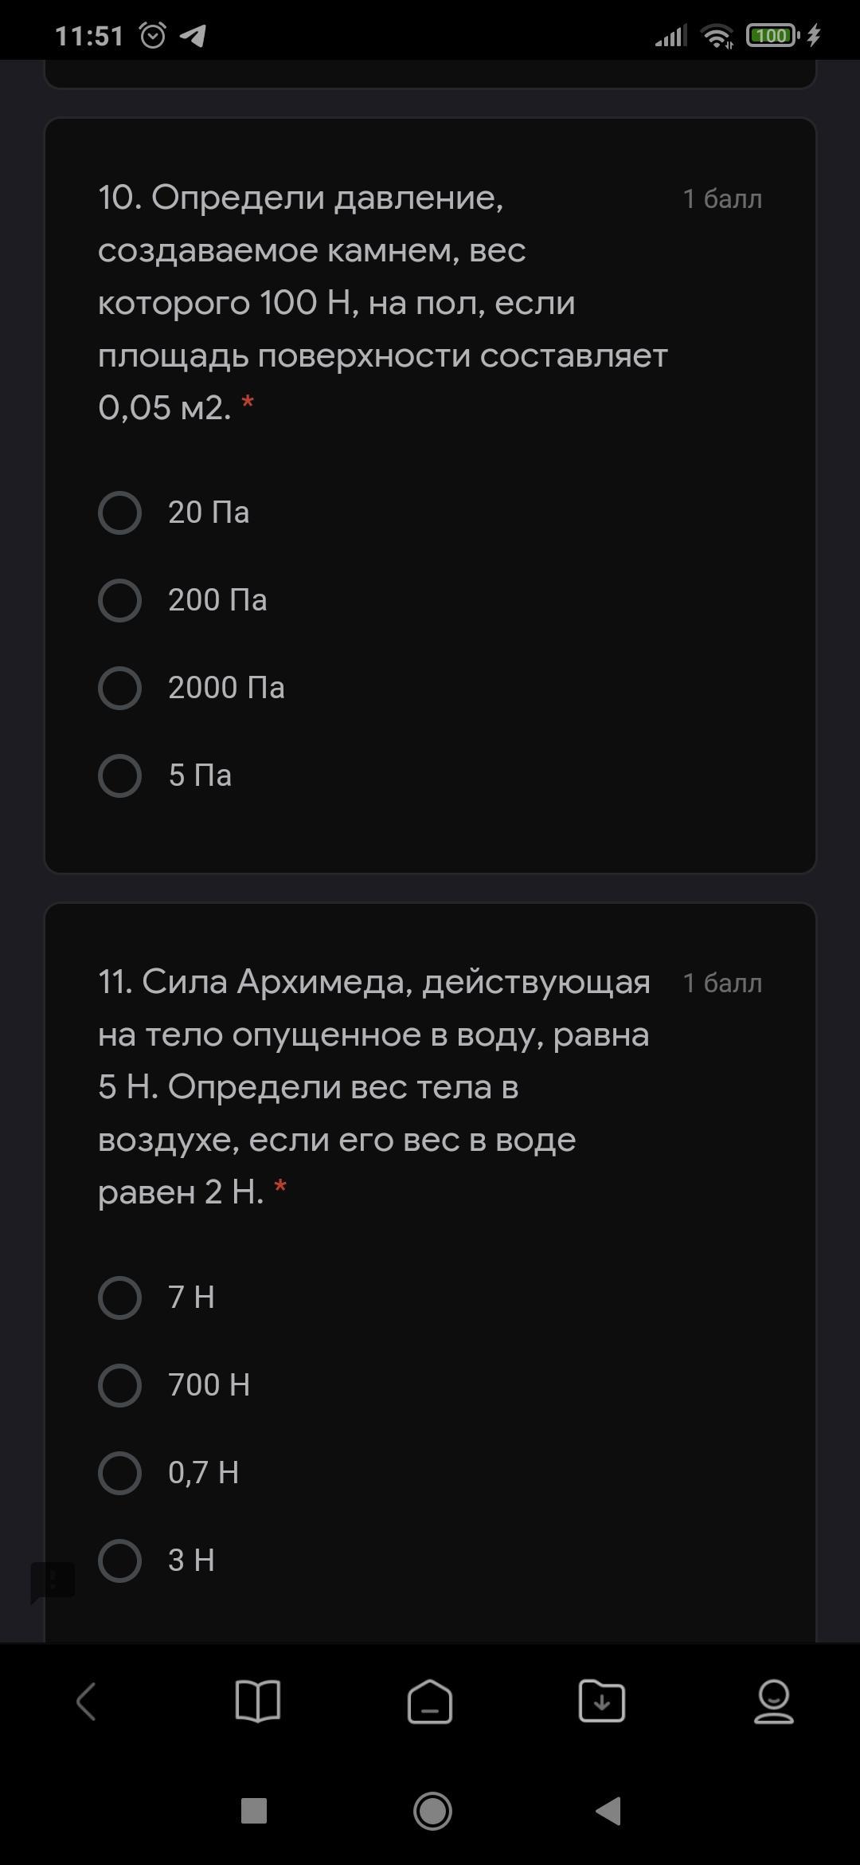Image resolution: width=860 pixels, height=1865 pixels.
Task: Tap the browser home icon
Action: (x=430, y=1702)
